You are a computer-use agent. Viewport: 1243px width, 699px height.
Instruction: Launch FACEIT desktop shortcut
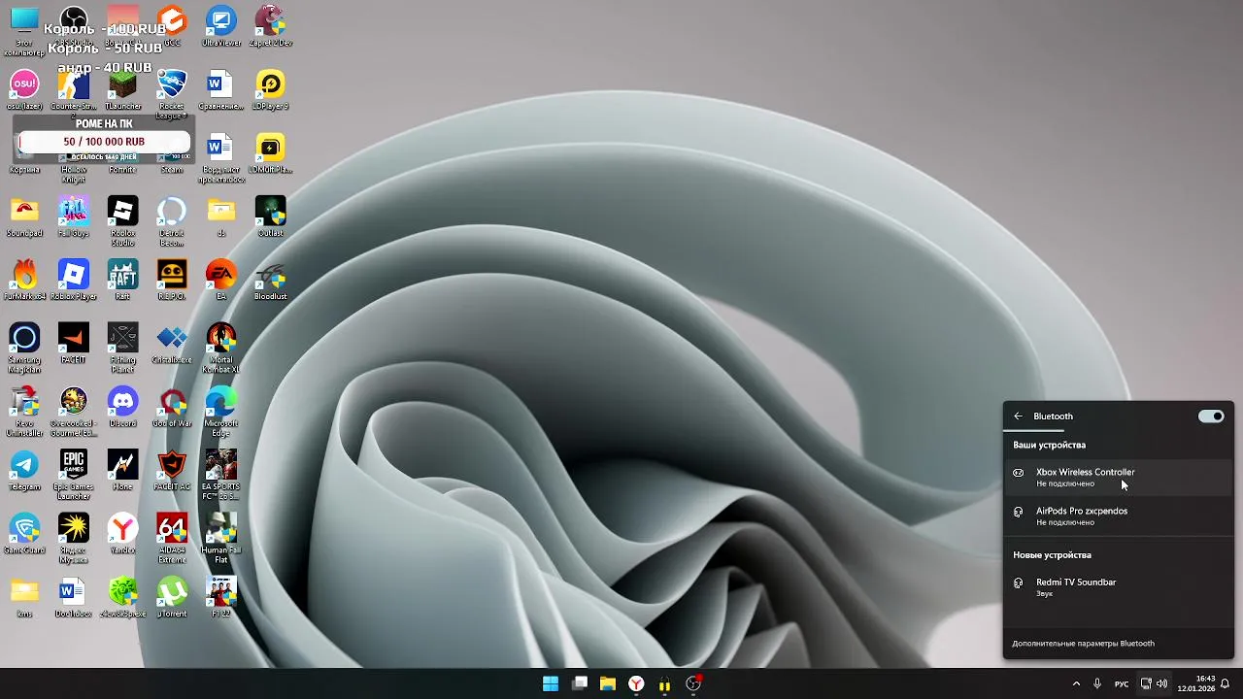point(74,343)
